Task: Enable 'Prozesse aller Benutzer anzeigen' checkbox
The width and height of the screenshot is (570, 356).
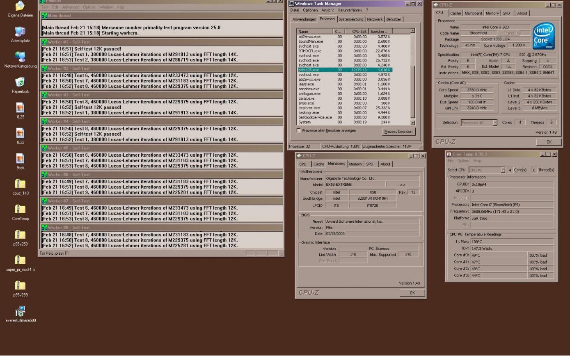Action: coord(299,130)
